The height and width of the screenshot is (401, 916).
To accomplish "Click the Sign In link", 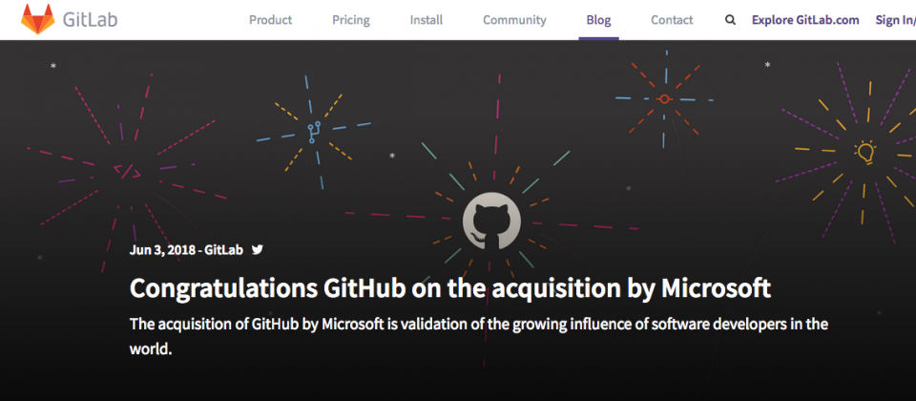I will (896, 20).
